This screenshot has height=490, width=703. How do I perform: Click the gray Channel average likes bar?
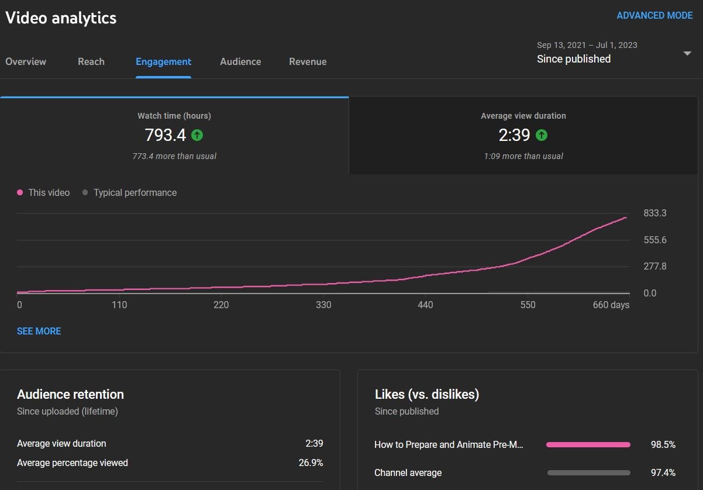[588, 472]
